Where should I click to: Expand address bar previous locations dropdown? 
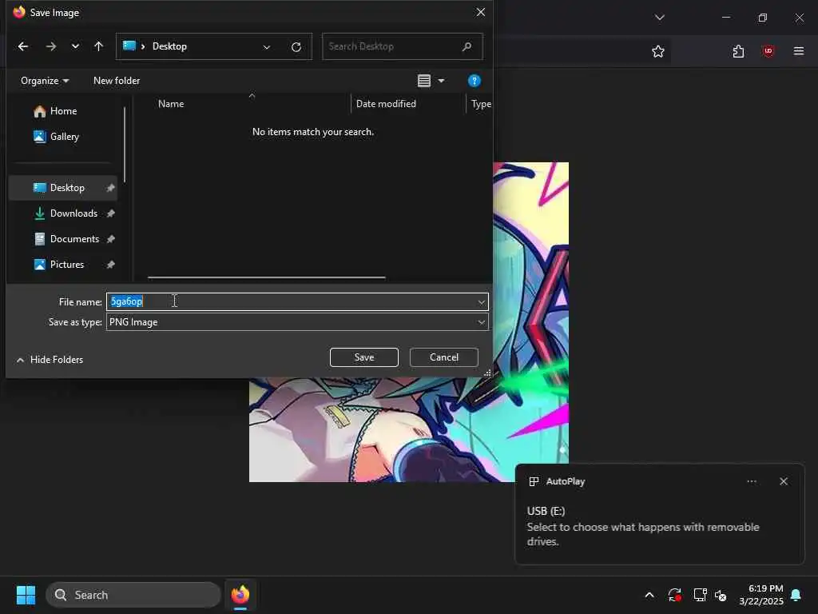tap(267, 47)
